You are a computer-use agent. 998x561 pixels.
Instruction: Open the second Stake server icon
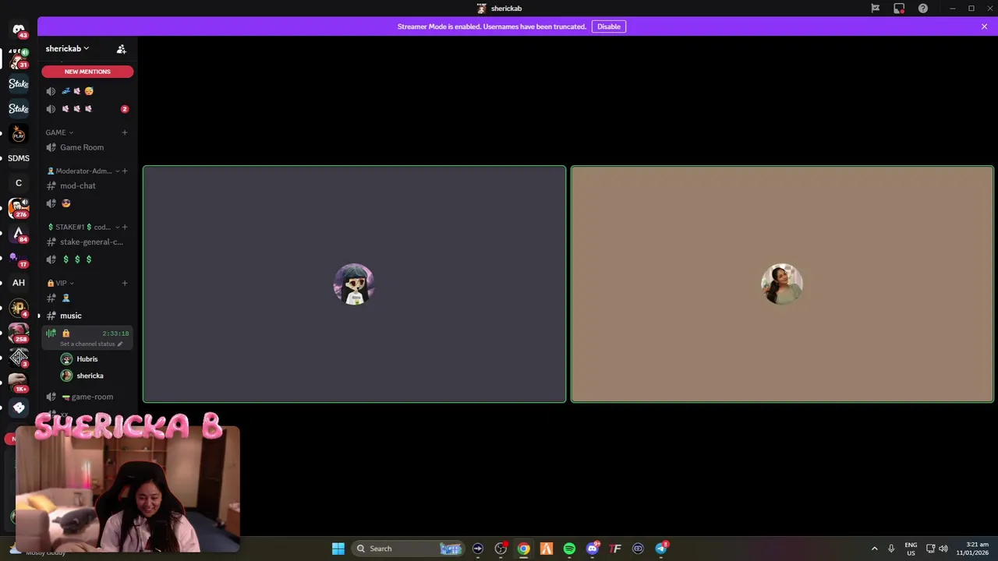click(19, 108)
